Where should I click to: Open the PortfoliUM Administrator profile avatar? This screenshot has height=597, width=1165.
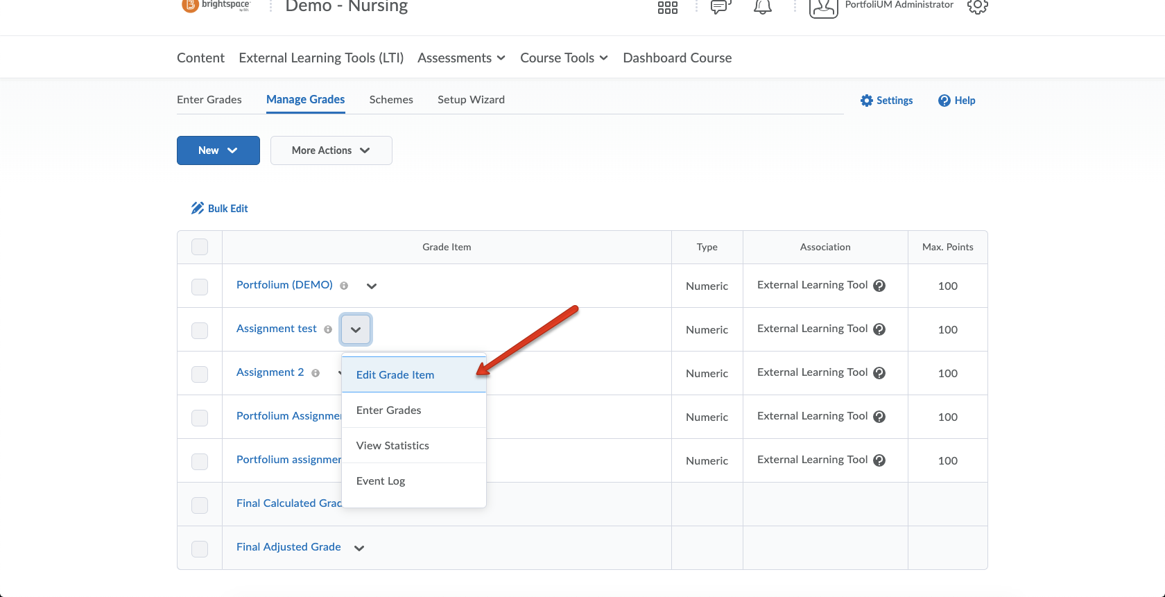point(824,8)
